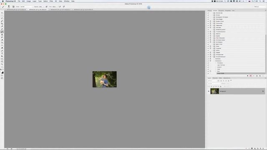The height and width of the screenshot is (150, 267).
Task: Click Stop button in Actions panel
Action: click(247, 76)
